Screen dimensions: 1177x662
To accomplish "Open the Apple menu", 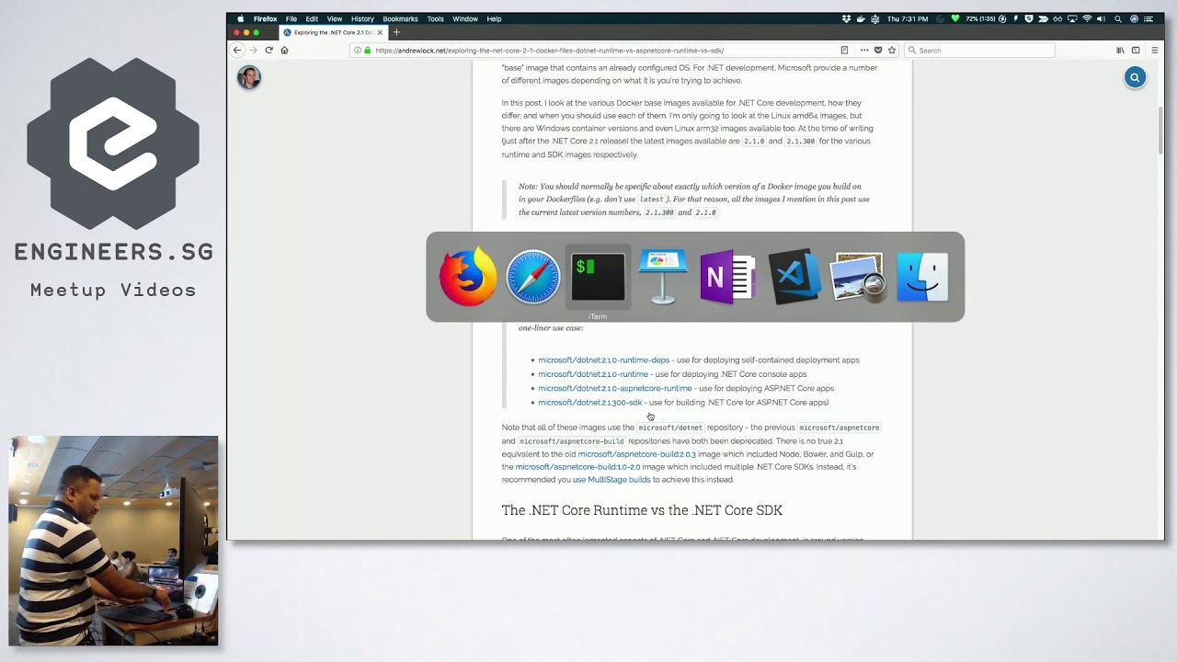I will tap(241, 18).
